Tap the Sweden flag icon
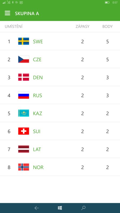Image resolution: width=120 pixels, height=213 pixels. (24, 41)
